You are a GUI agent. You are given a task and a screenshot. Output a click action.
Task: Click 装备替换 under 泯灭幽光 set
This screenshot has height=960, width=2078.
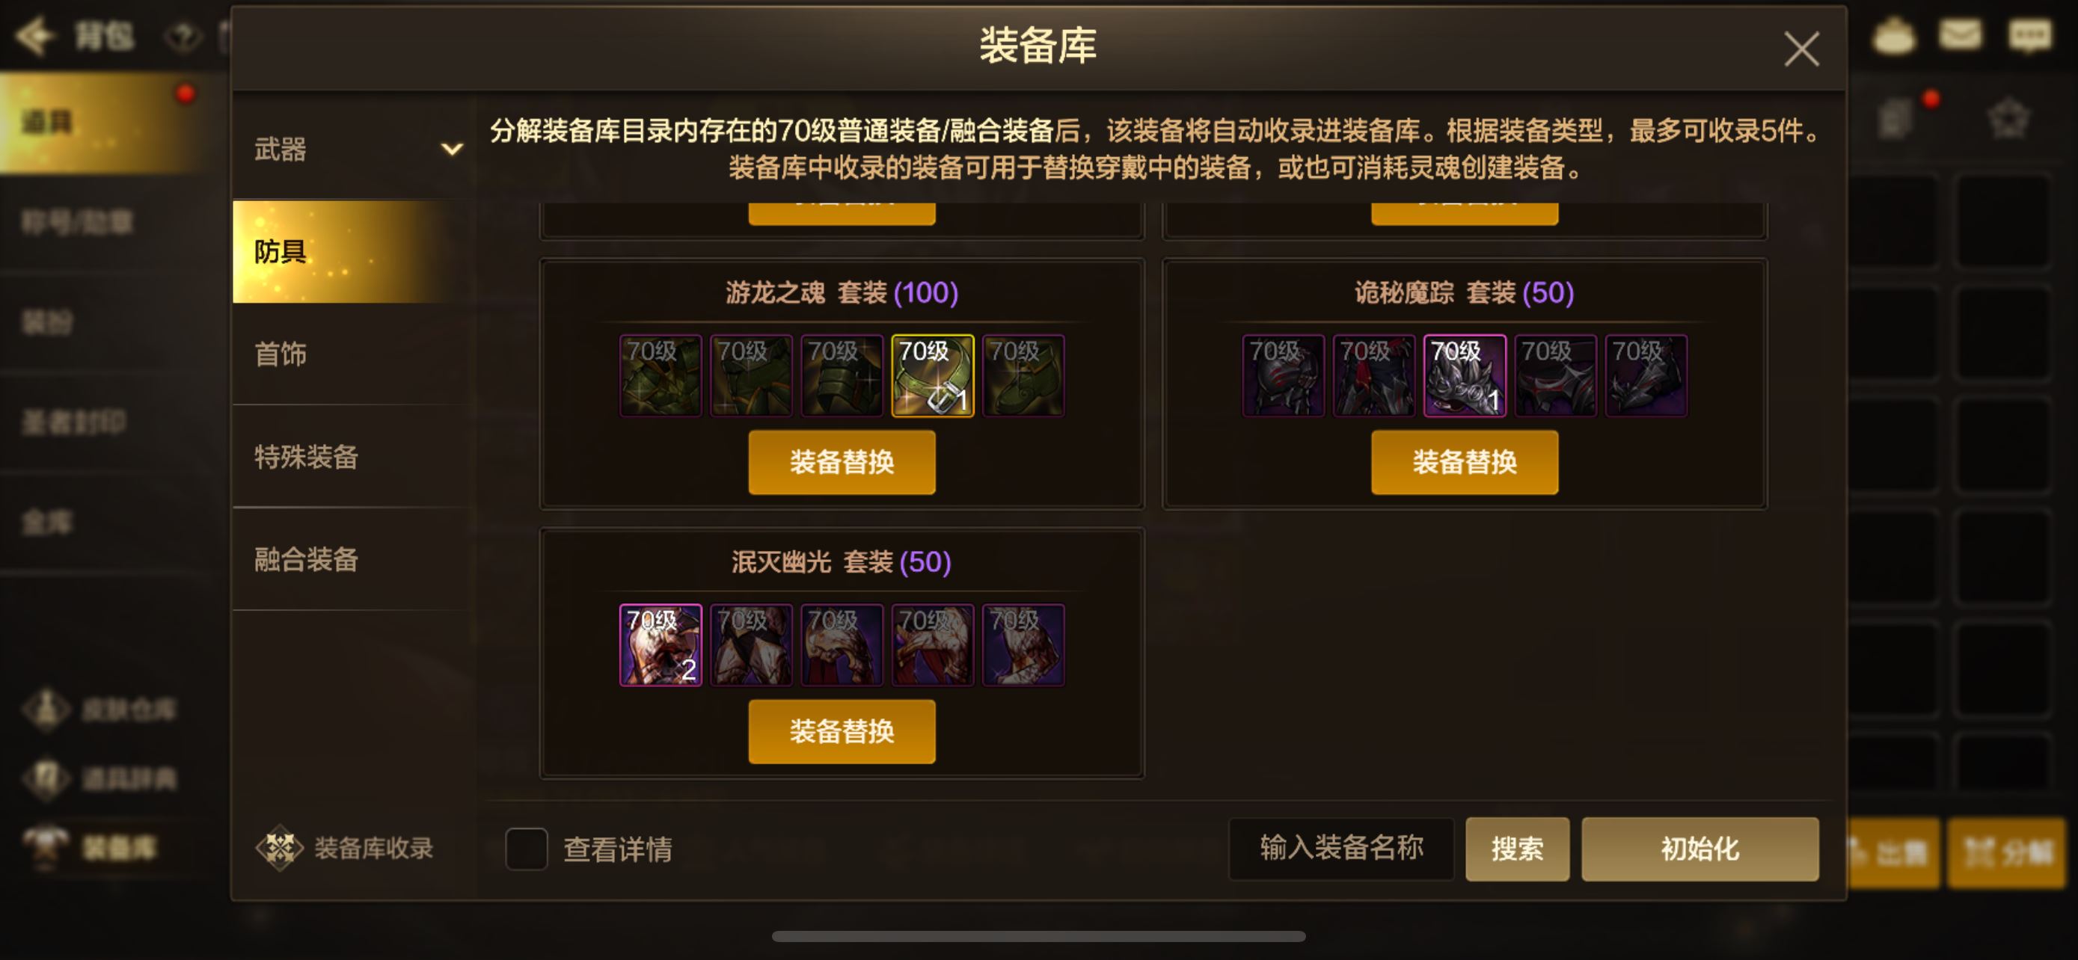(x=842, y=731)
